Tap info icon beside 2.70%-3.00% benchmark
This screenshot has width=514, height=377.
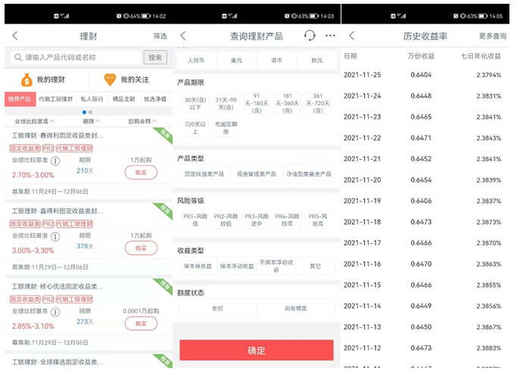click(55, 161)
